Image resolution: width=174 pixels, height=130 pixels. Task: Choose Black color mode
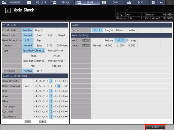point(119,30)
